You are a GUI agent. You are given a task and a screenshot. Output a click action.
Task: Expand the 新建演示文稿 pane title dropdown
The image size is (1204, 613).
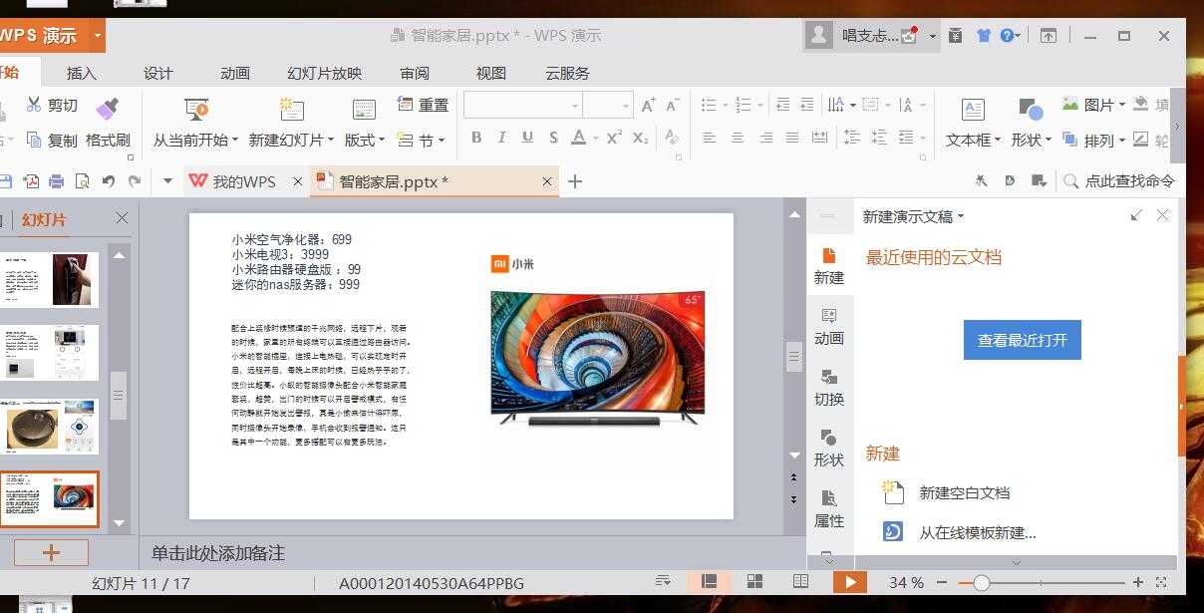tap(961, 216)
